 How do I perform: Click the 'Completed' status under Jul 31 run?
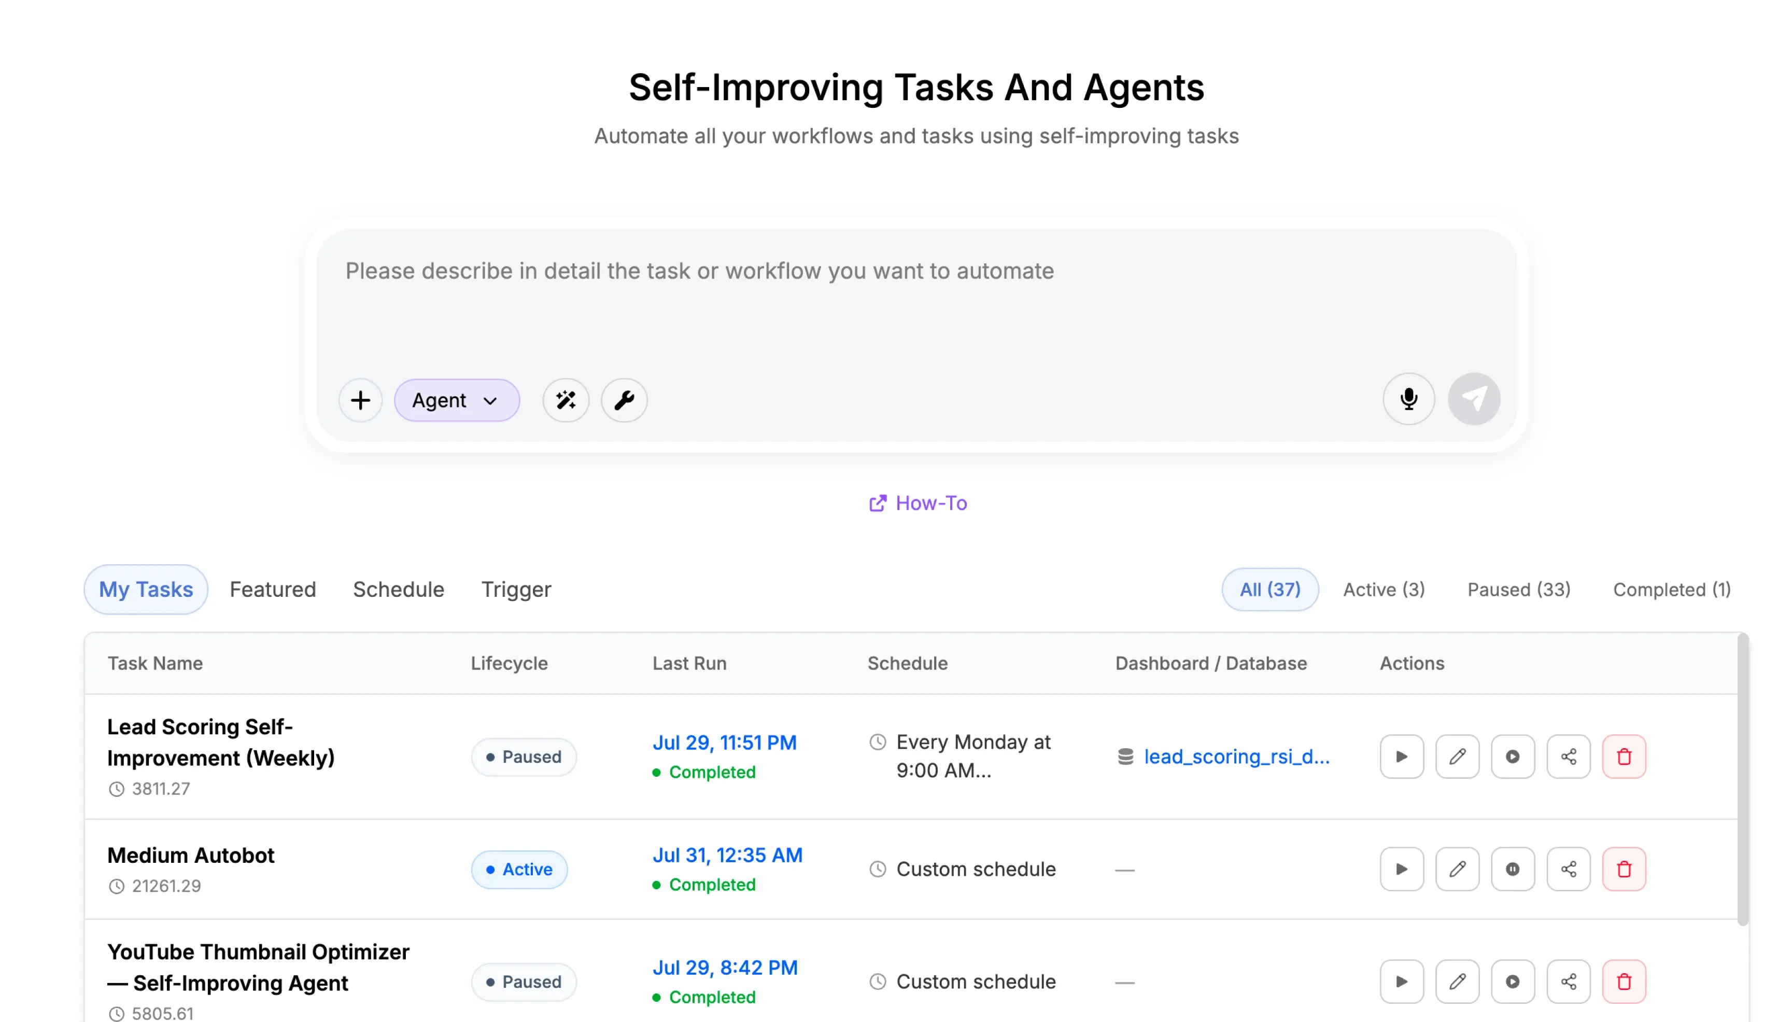point(712,885)
